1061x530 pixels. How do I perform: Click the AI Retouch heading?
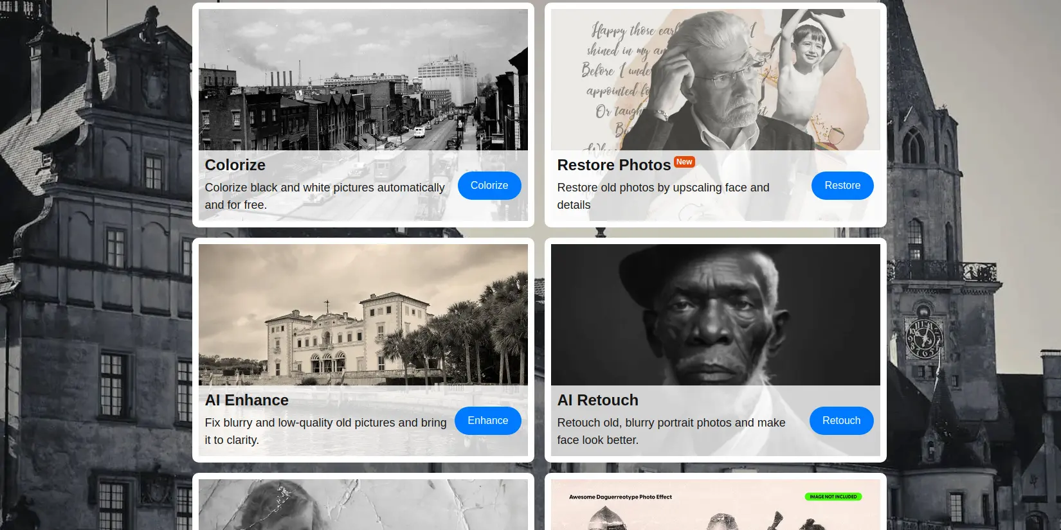598,400
